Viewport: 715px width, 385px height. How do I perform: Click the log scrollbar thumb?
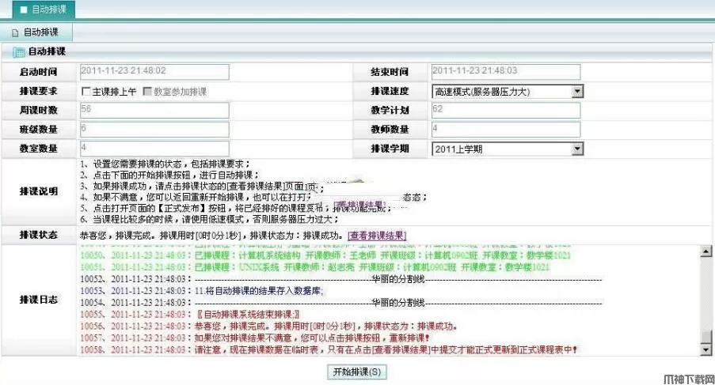tap(705, 338)
